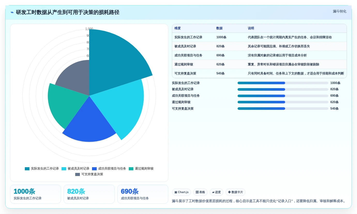Click the 1,000 axis tick label
This screenshot has width=357, height=214.
coord(89,29)
